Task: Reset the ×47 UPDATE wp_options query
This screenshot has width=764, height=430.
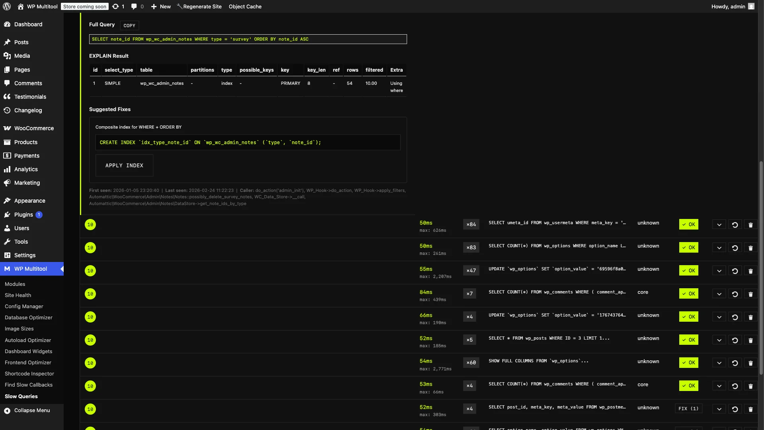Action: pos(735,271)
